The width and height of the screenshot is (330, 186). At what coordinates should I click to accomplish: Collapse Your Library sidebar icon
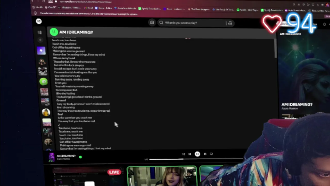pyautogui.click(x=39, y=33)
